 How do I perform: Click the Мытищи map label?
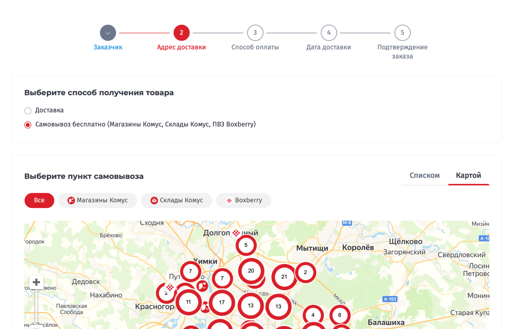tap(312, 248)
